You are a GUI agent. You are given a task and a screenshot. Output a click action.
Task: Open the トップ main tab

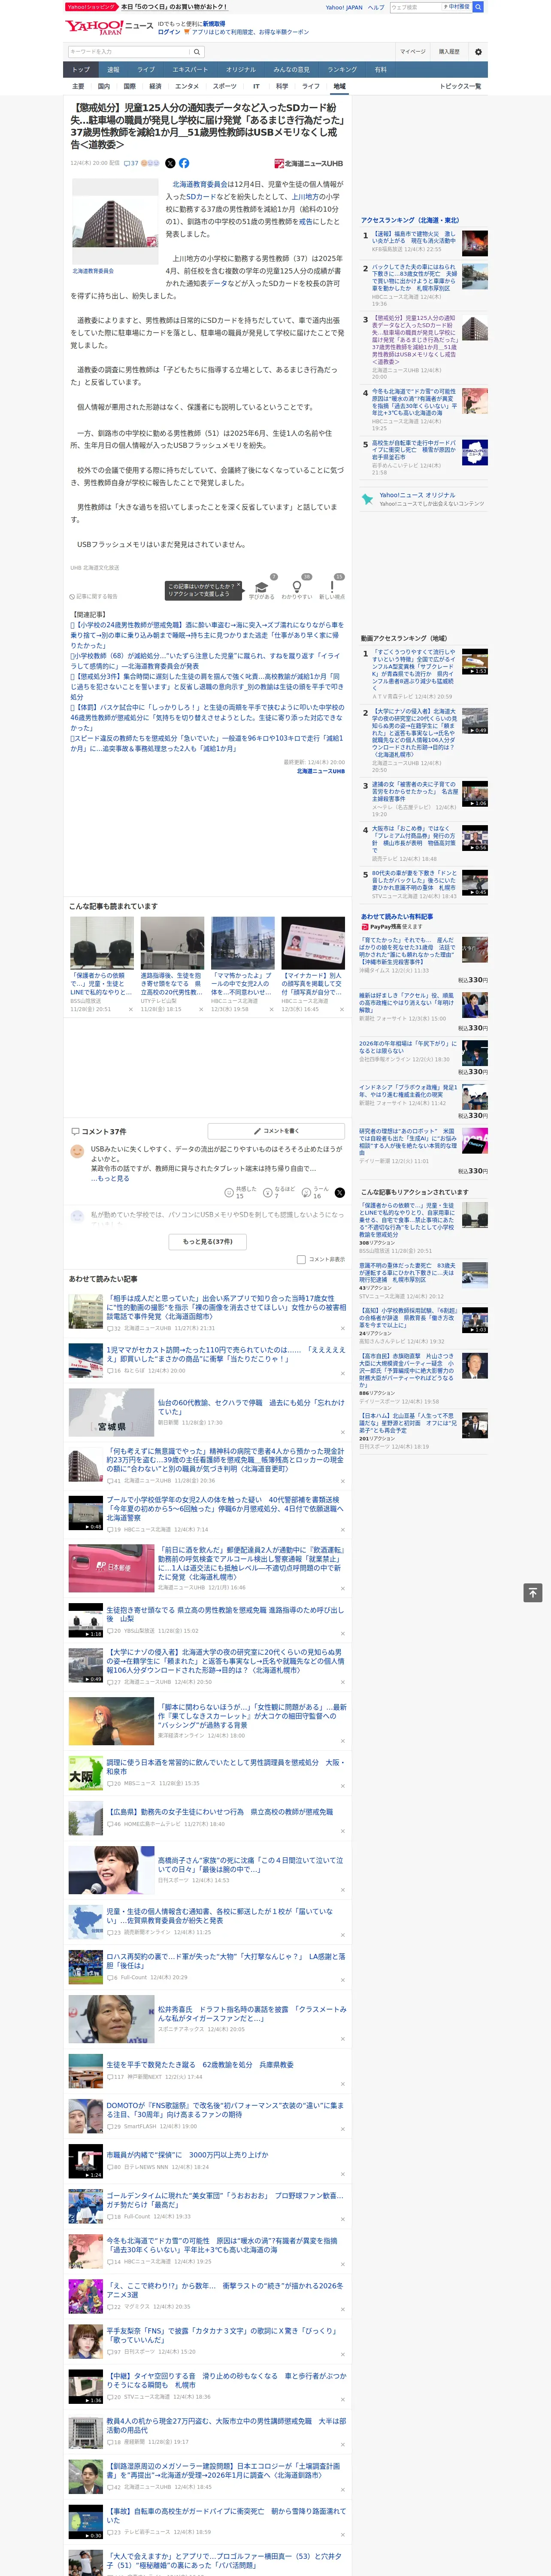tap(81, 70)
